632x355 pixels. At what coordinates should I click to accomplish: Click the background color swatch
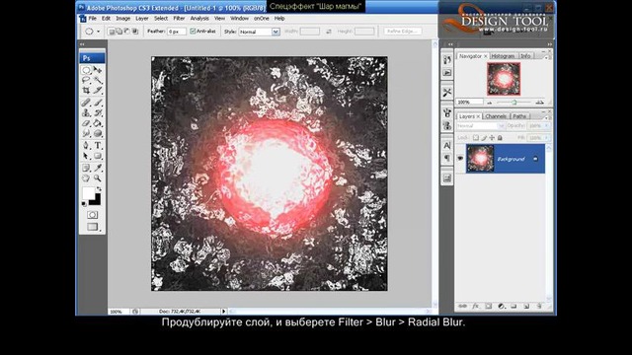pos(97,200)
